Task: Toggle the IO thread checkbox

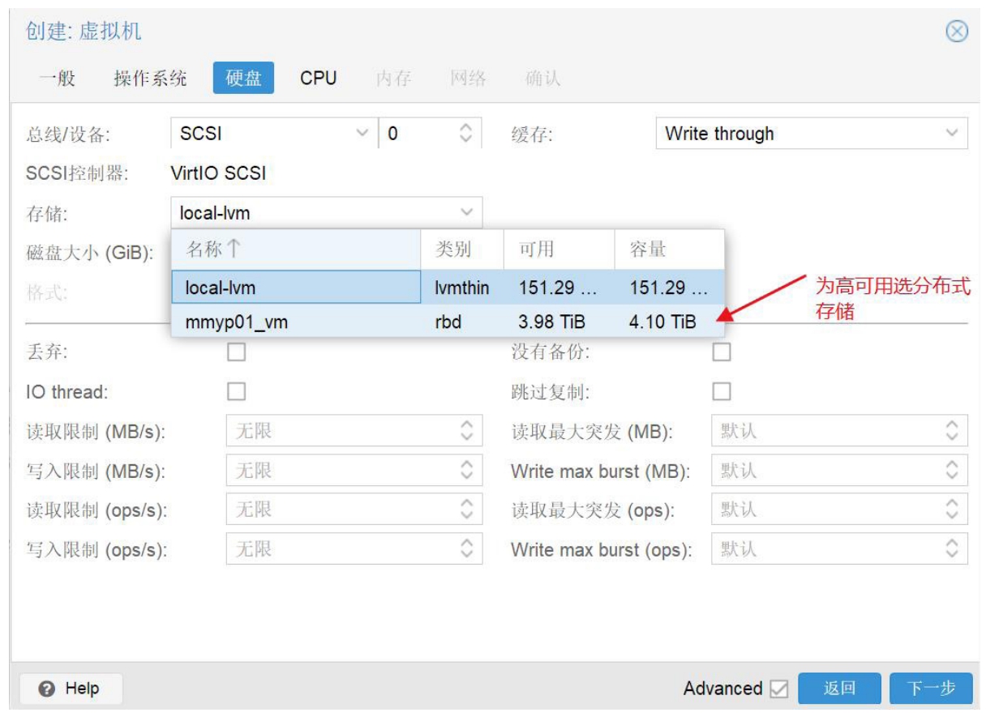Action: click(236, 392)
